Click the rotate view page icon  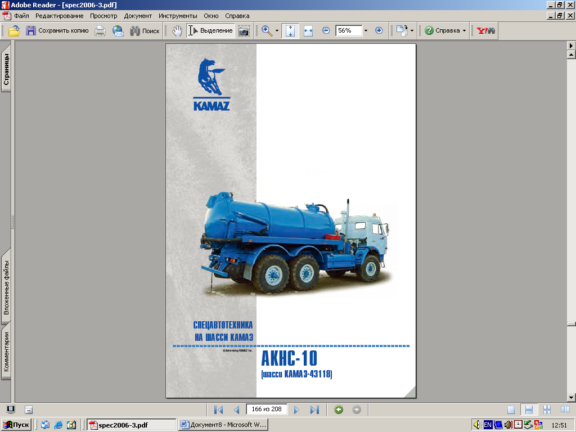402,31
